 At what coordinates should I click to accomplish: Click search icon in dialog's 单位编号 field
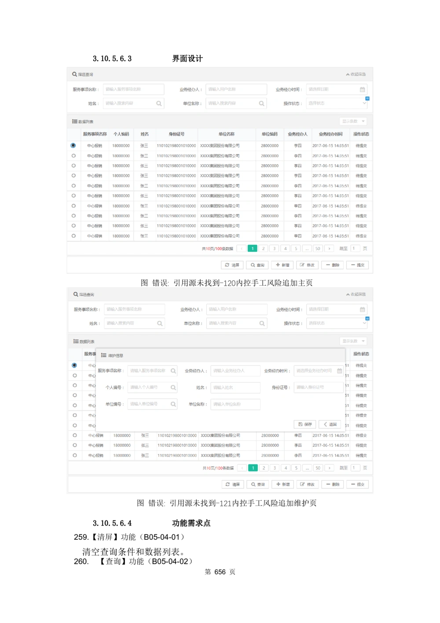click(x=173, y=404)
